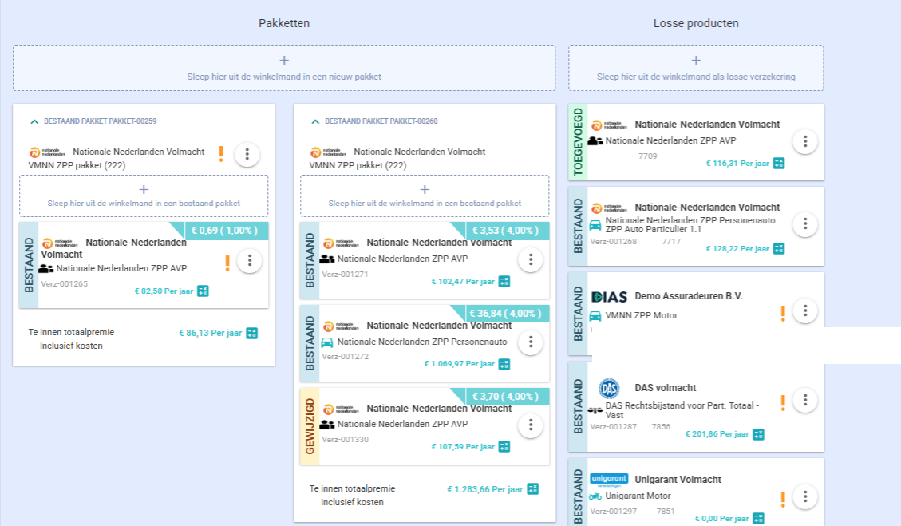Open three-dot menu for added ZPP AVP 7709

click(x=805, y=141)
